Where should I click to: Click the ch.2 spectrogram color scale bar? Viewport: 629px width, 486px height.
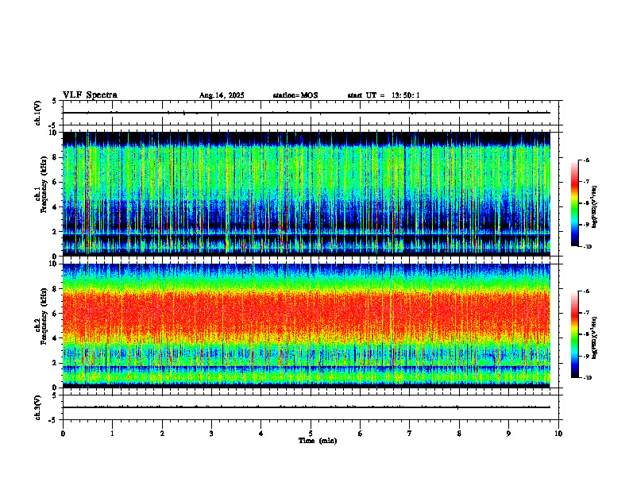coord(575,334)
